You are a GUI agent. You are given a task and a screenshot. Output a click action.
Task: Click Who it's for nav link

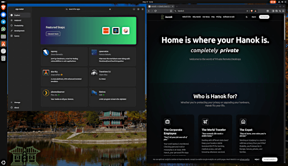pos(186,17)
